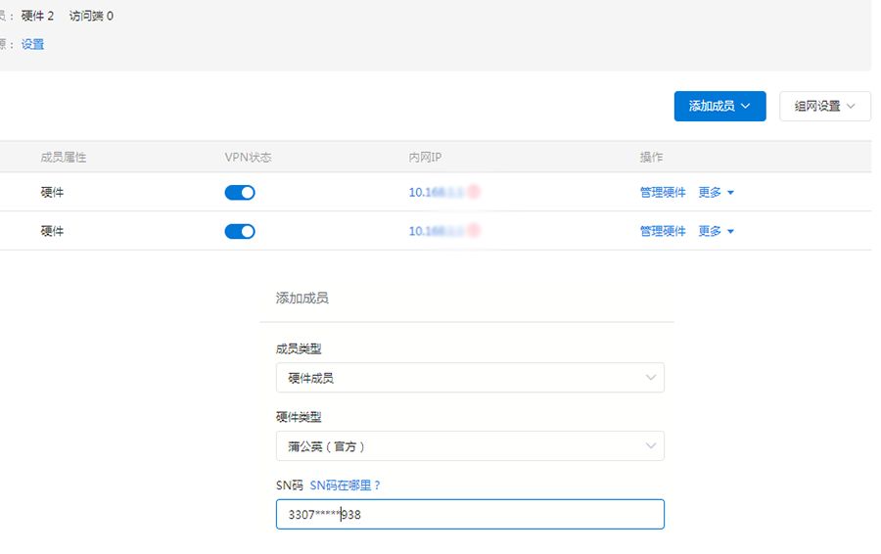Open the 组网设置 dropdown button
This screenshot has width=881, height=554.
(x=825, y=106)
